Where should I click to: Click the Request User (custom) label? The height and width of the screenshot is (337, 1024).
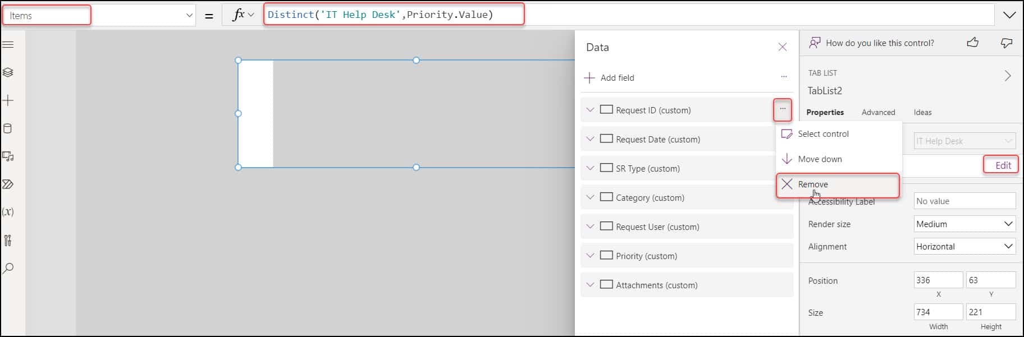[x=657, y=227]
